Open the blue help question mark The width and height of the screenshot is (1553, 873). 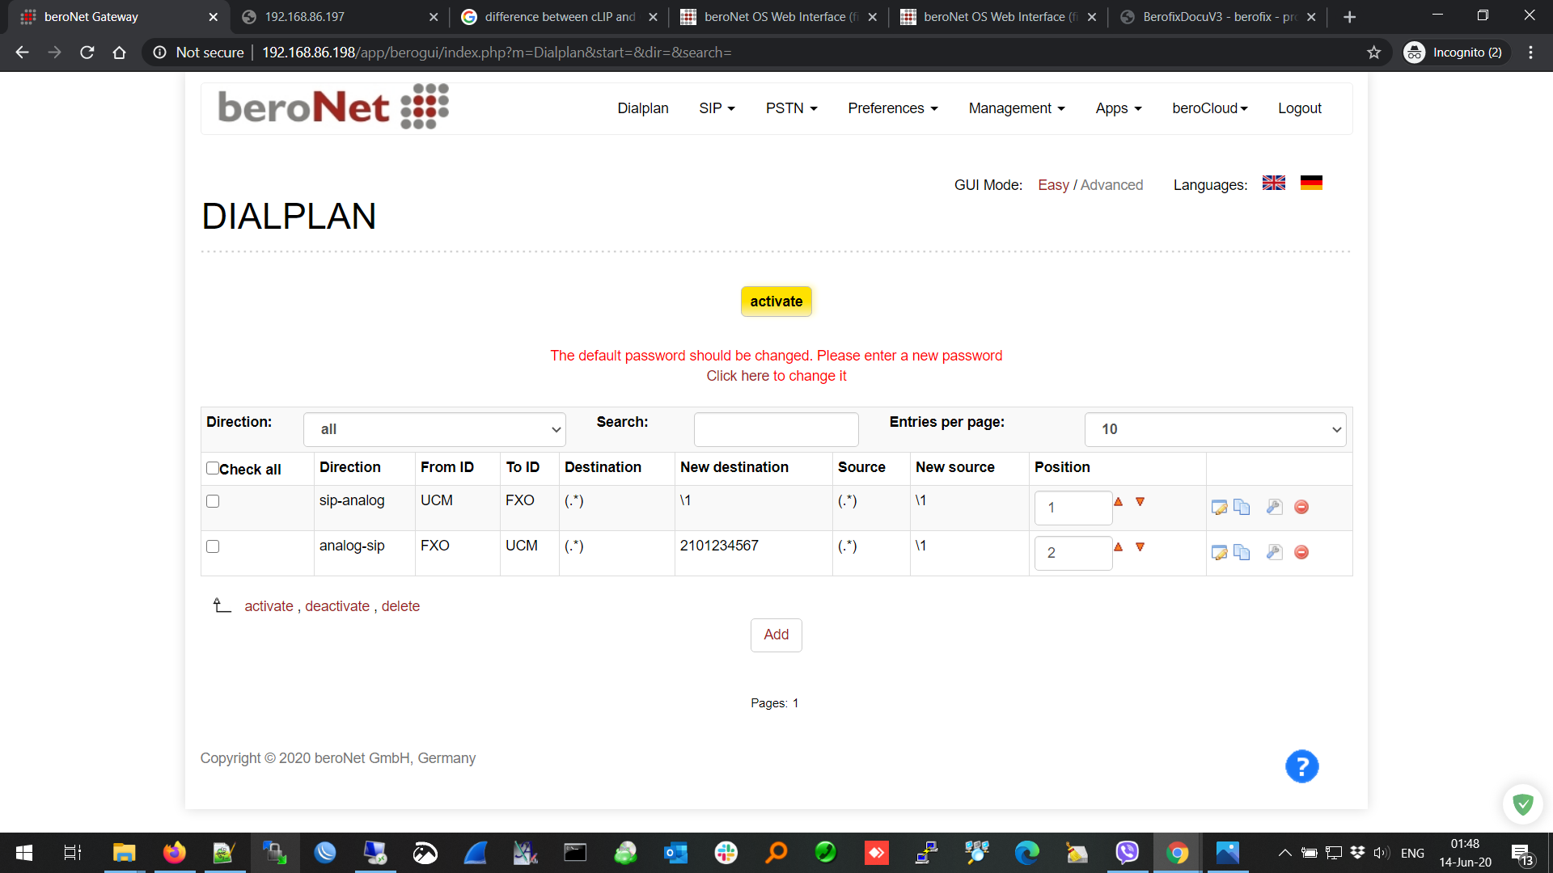coord(1301,766)
